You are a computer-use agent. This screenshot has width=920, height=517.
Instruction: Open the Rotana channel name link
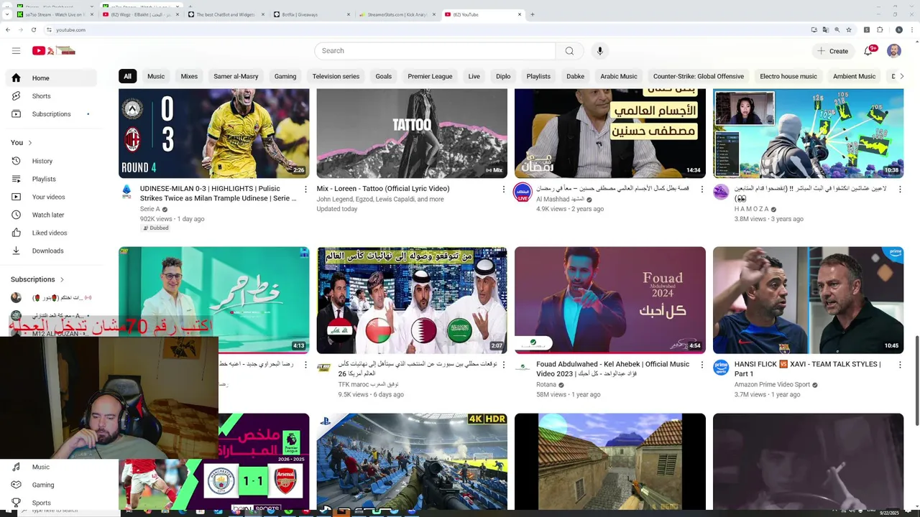pos(547,385)
